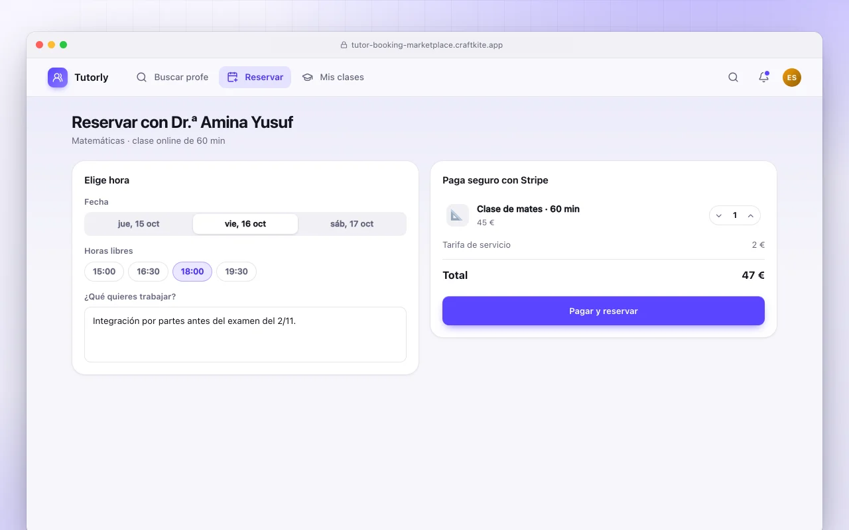Focus the ¿Qué quieres trabajar? text area
Viewport: 849px width, 530px height.
(245, 335)
